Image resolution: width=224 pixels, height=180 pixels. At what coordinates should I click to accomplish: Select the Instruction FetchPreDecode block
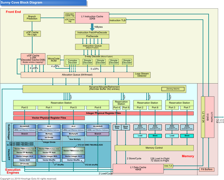point(92,32)
